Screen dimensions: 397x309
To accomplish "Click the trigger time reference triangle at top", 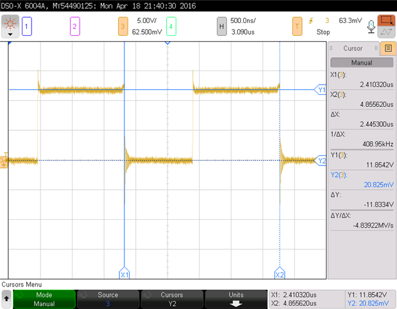I will 167,43.
